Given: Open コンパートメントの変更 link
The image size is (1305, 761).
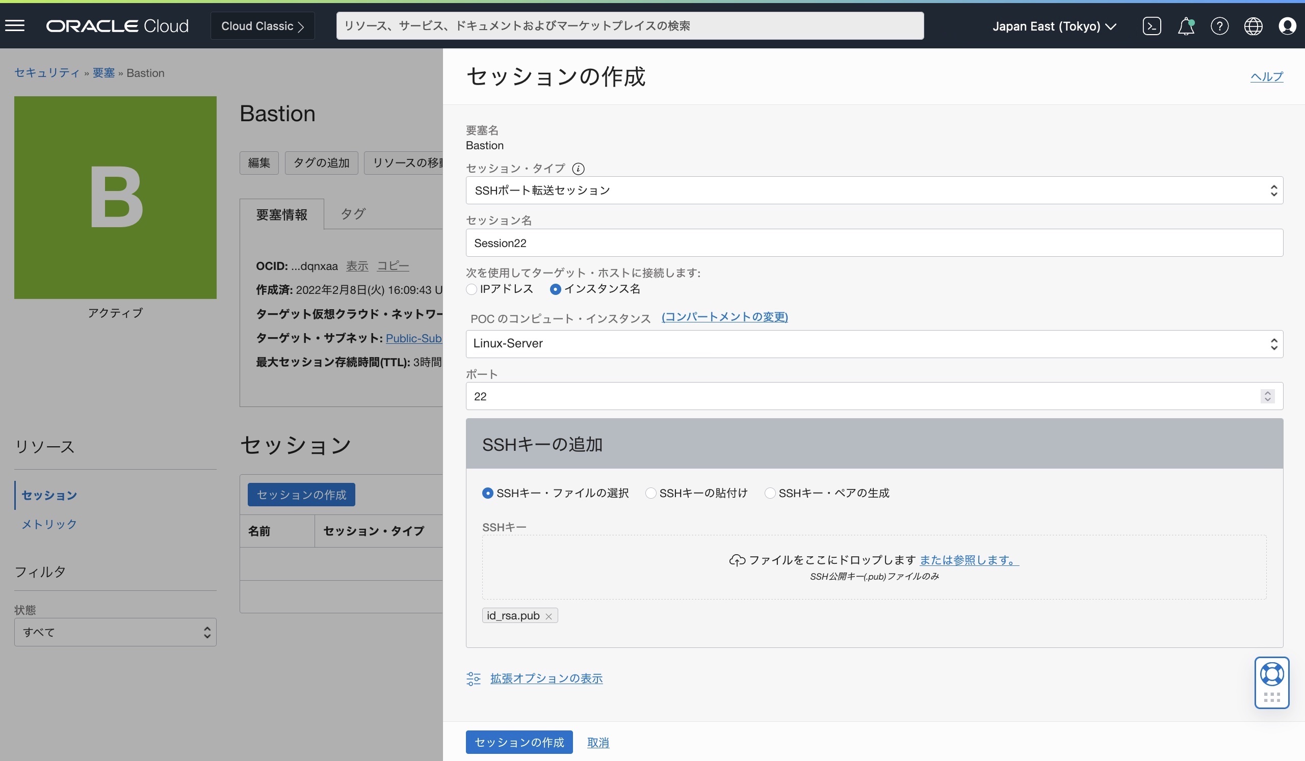Looking at the screenshot, I should tap(724, 317).
